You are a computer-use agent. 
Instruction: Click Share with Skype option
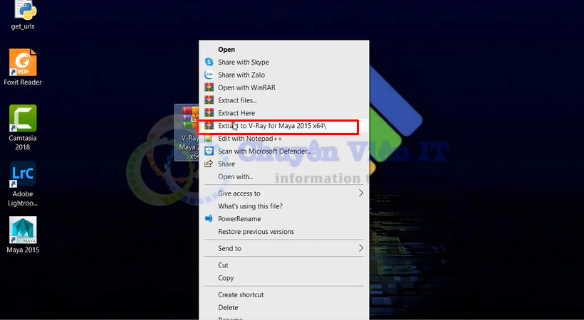pos(243,63)
